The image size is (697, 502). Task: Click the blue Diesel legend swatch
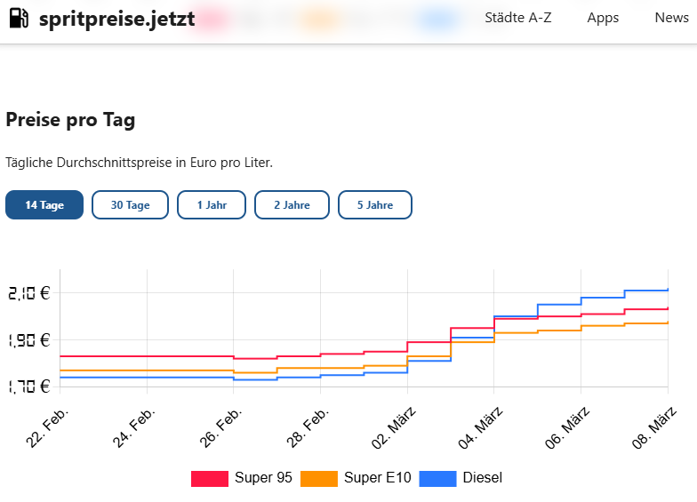coord(437,478)
